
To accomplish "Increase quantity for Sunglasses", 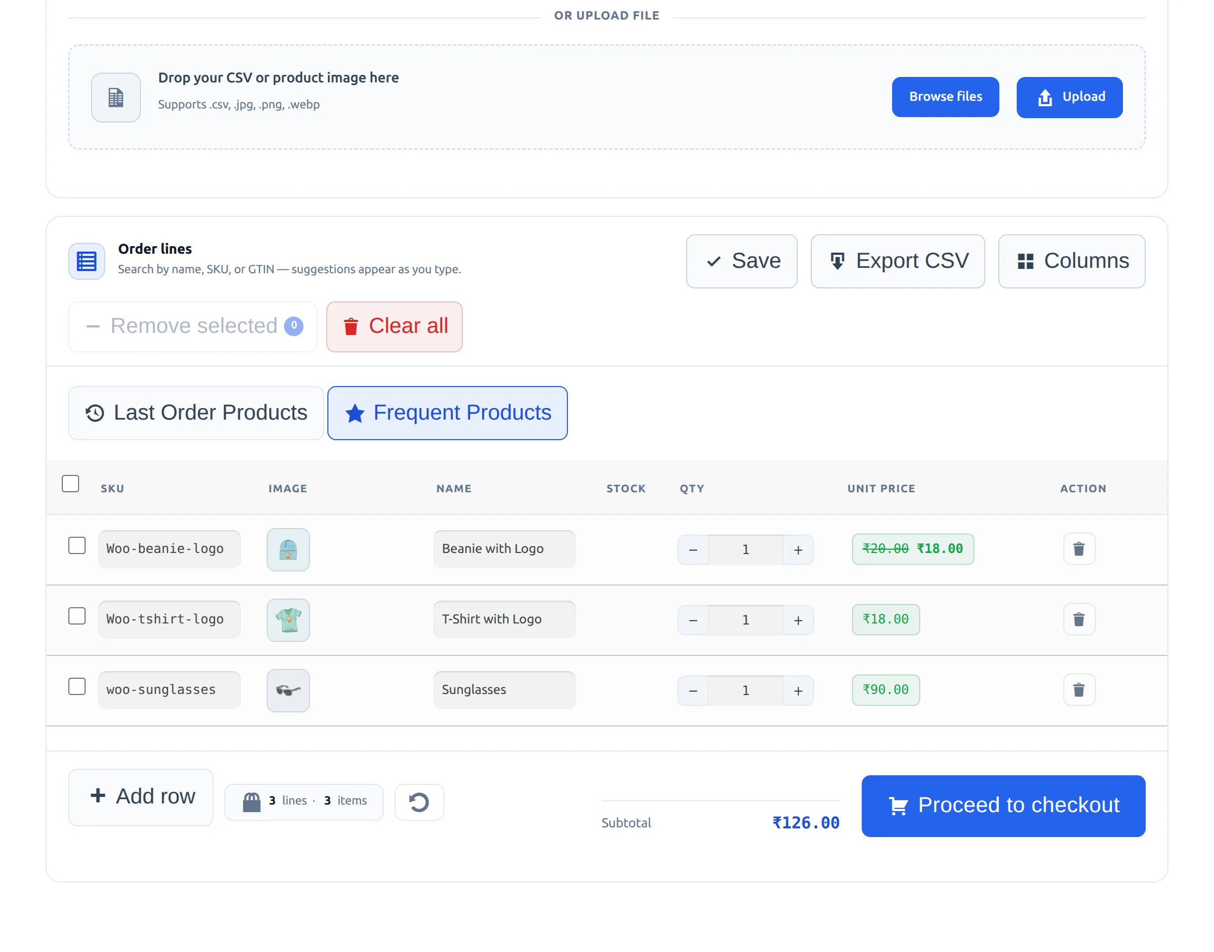I will click(798, 691).
